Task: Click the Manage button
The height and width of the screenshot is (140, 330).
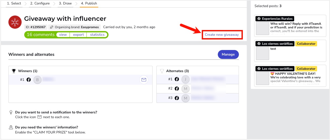Action: [x=228, y=54]
